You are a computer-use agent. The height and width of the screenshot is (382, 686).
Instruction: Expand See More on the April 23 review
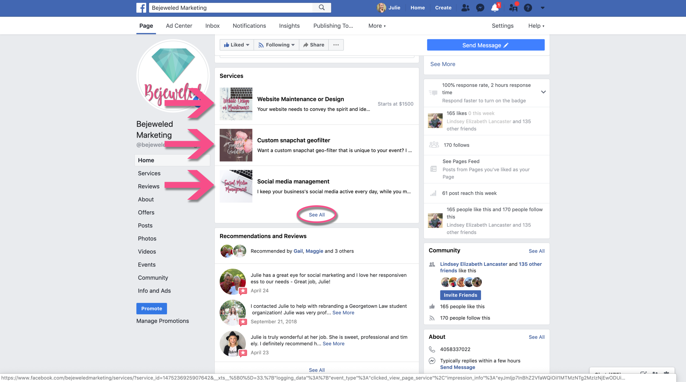[x=333, y=344]
